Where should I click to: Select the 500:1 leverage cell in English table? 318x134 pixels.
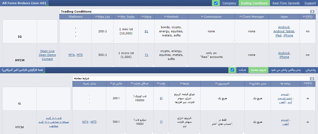[x=102, y=55]
